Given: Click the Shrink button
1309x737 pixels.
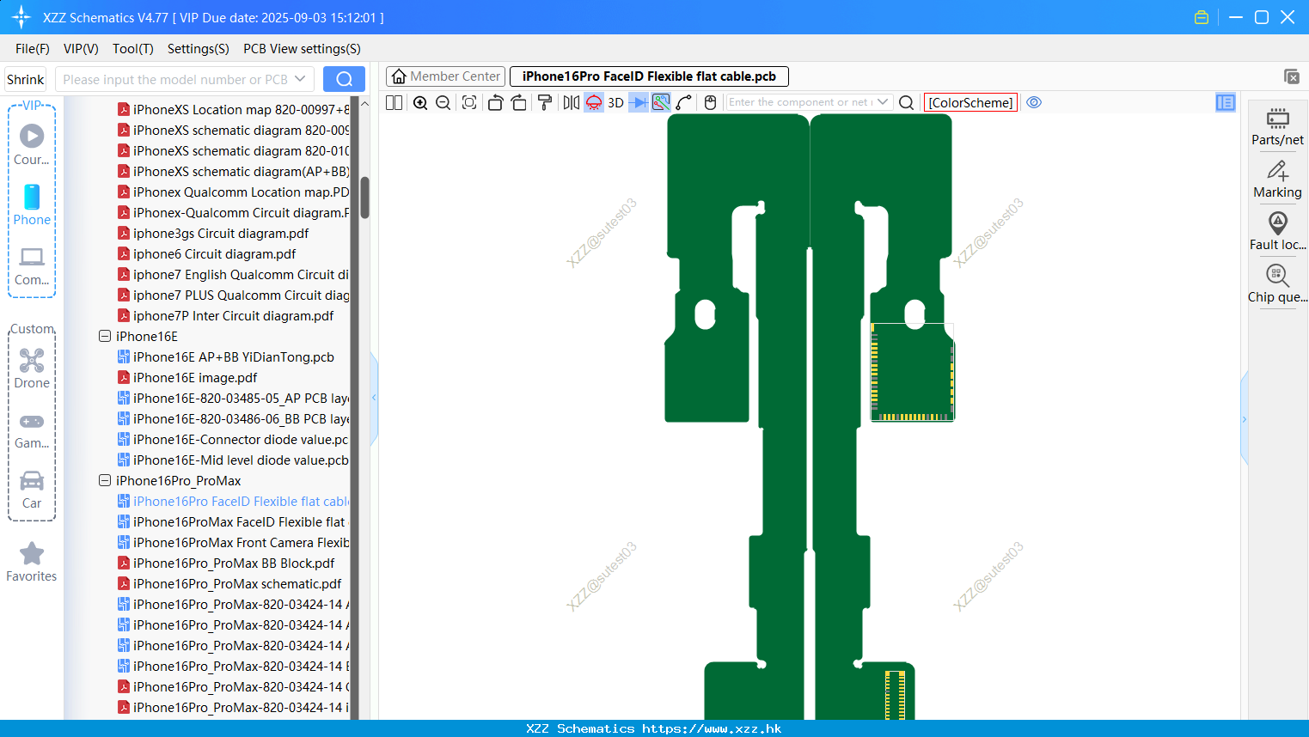Looking at the screenshot, I should (x=25, y=79).
